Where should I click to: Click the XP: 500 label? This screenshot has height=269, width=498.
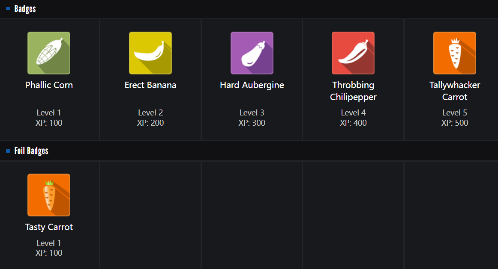pos(455,123)
